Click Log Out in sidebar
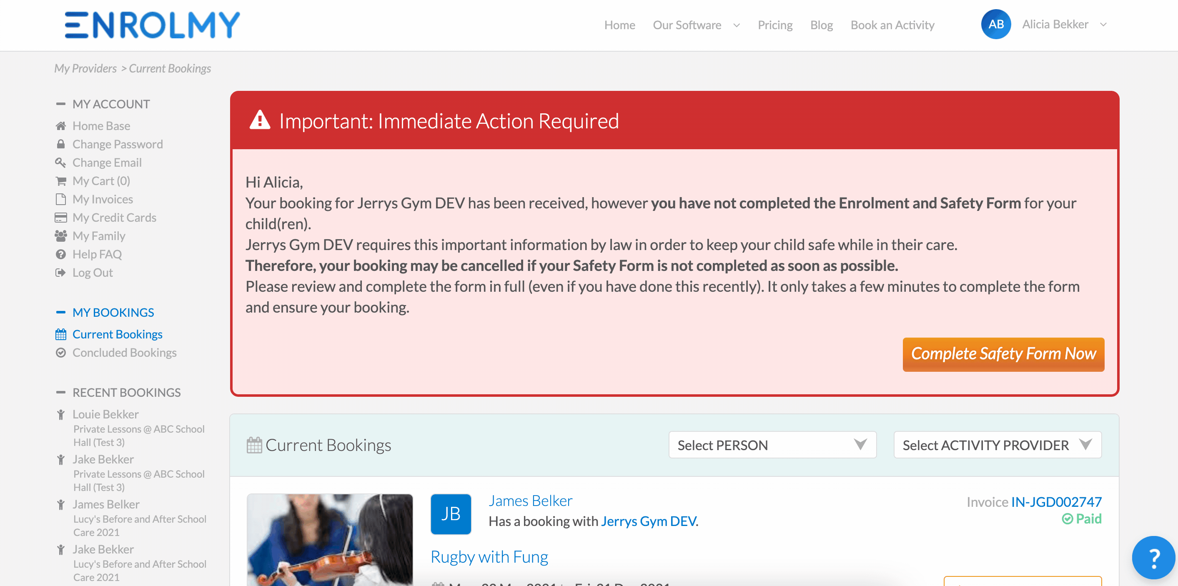1178x586 pixels. tap(93, 273)
